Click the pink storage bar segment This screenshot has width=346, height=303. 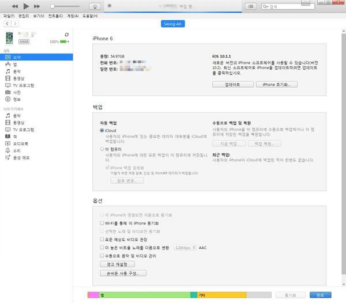point(93,295)
